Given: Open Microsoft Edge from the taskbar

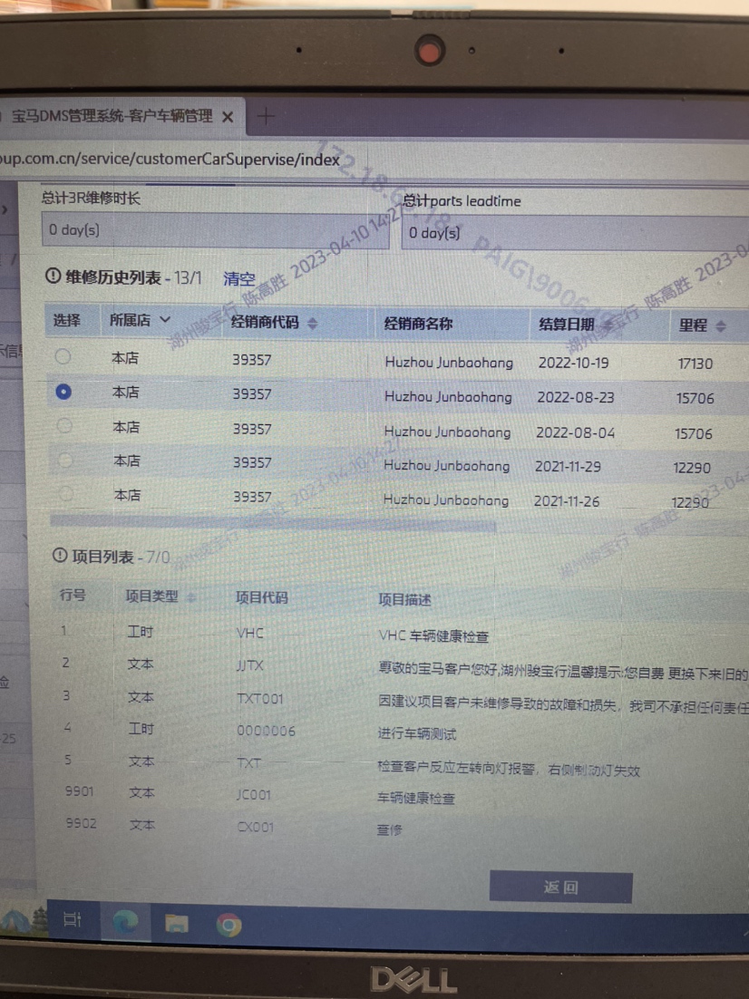Looking at the screenshot, I should pos(125,922).
